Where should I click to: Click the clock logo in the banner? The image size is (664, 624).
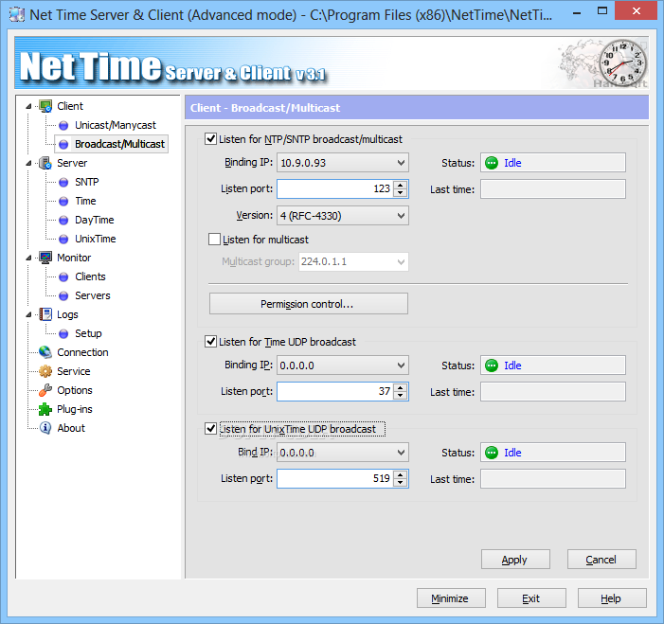tap(623, 62)
